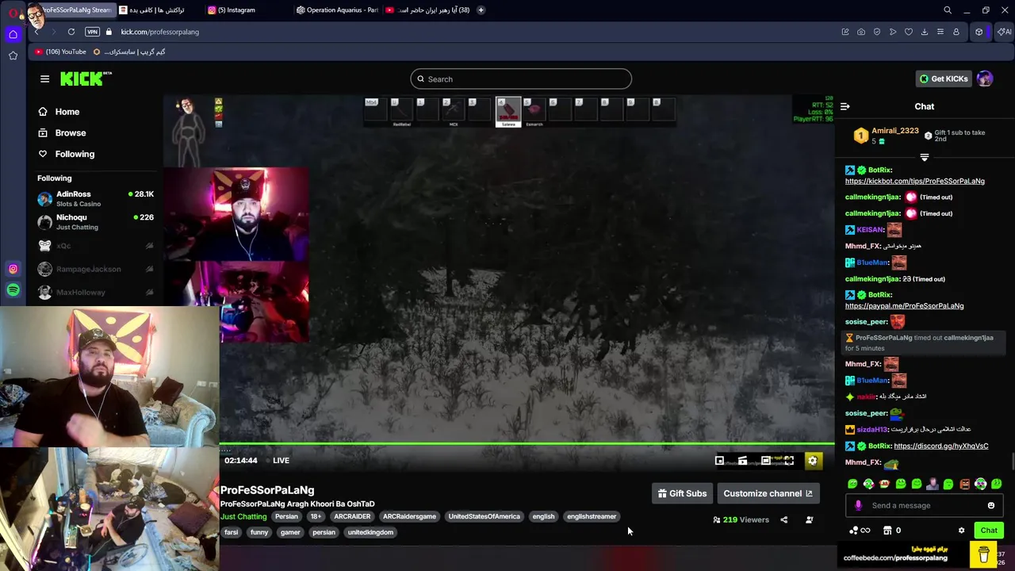1015x571 pixels.
Task: Click the green Chat send button
Action: [x=989, y=531]
